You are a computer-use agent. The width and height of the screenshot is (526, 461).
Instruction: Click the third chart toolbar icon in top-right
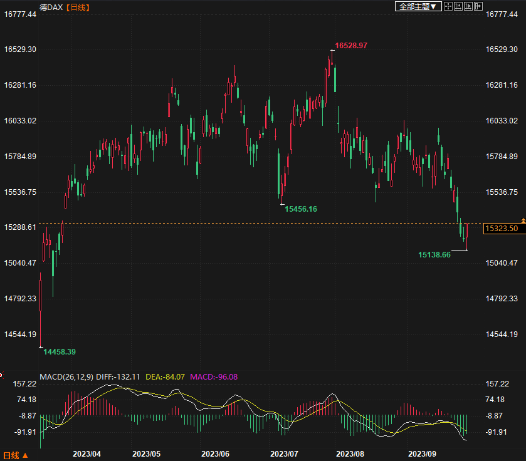tap(468, 6)
